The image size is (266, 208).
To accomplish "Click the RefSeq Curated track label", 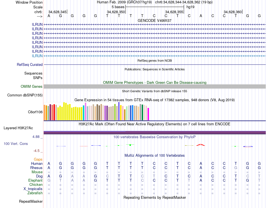I will (30, 65).
